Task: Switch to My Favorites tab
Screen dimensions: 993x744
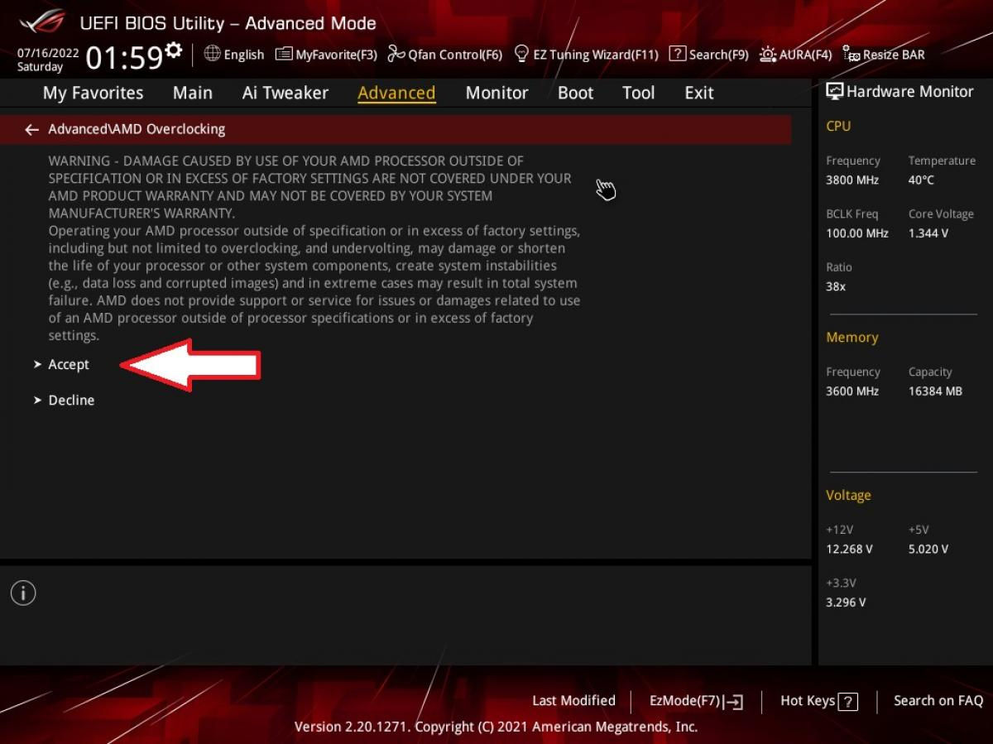Action: (x=93, y=93)
